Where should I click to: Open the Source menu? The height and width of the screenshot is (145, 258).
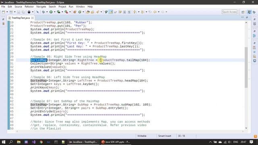18,6
